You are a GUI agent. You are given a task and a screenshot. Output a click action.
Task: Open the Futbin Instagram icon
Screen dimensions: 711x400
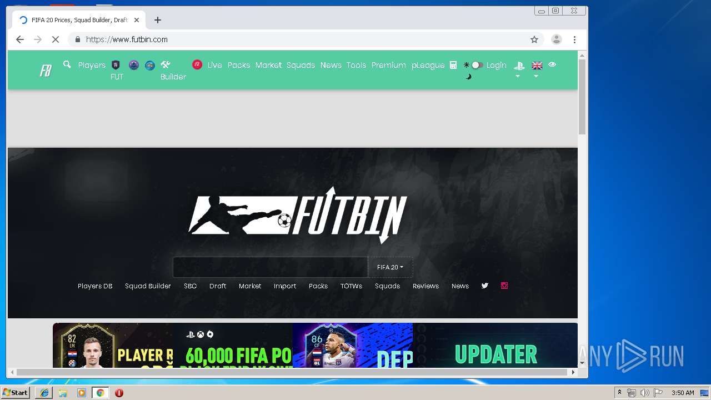[504, 286]
